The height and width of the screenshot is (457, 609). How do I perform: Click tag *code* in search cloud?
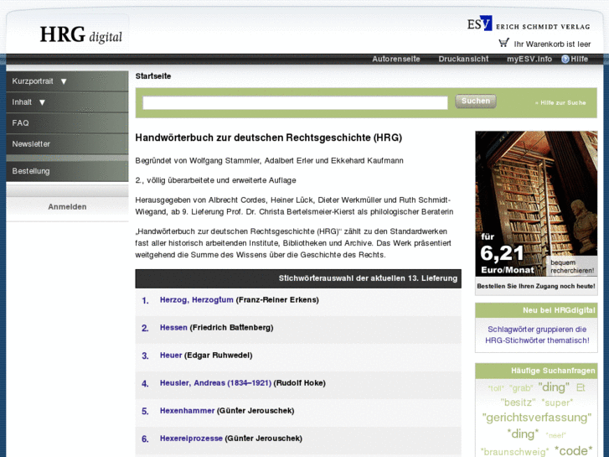point(573,450)
